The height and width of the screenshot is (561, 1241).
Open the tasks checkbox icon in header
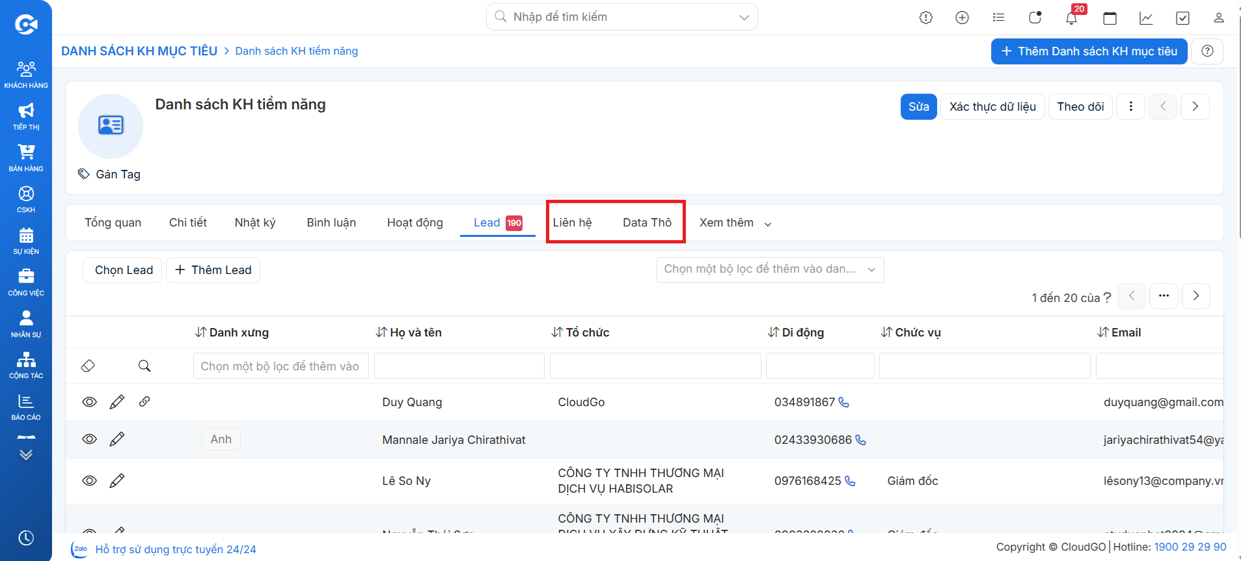point(1183,18)
